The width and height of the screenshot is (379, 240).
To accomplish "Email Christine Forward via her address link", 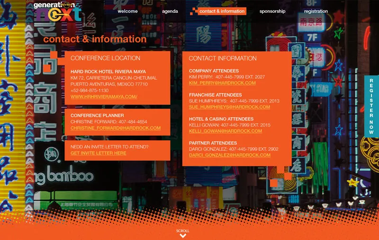I will coord(116,128).
